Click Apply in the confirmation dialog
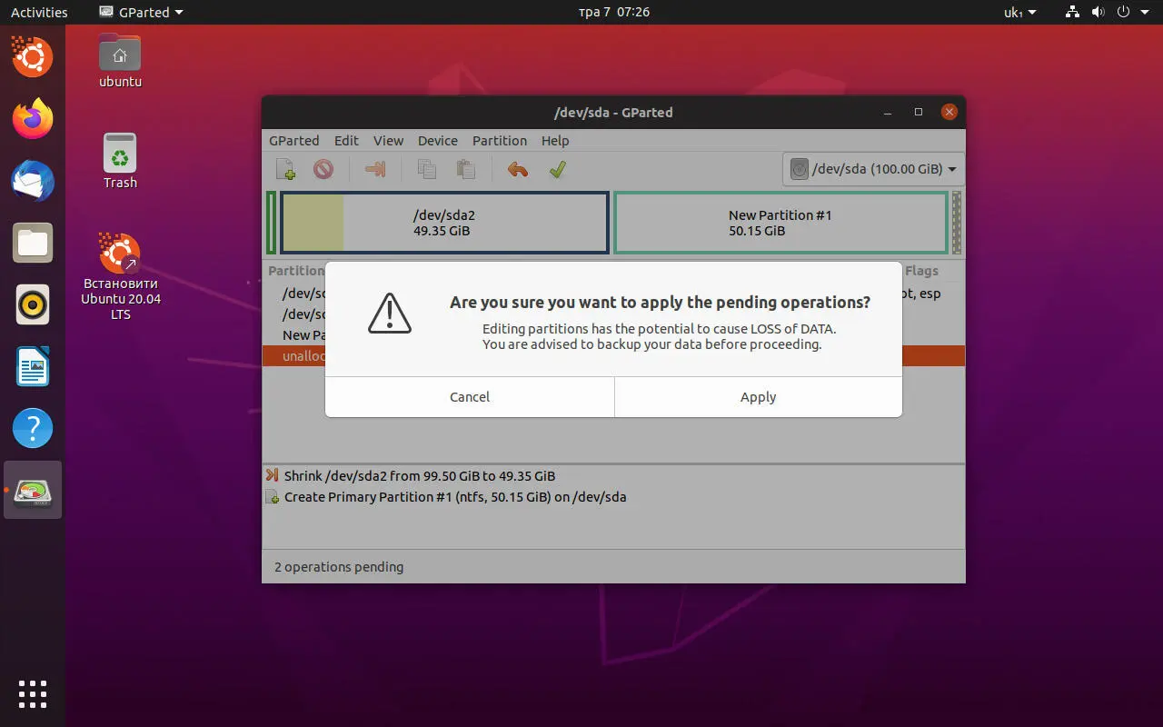This screenshot has height=727, width=1163. [759, 397]
